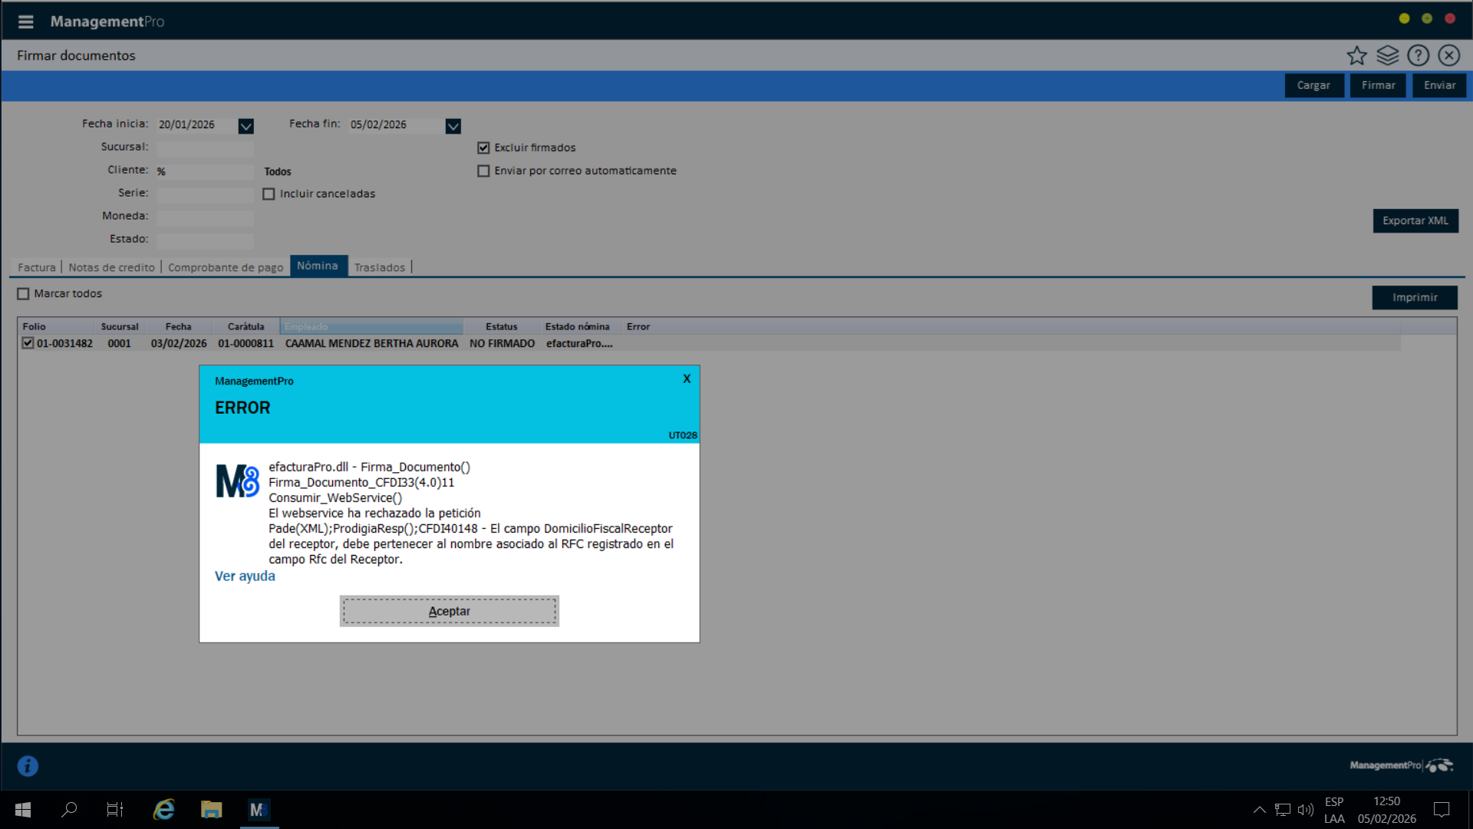Open the hamburger main menu
This screenshot has height=829, width=1473.
tap(25, 21)
